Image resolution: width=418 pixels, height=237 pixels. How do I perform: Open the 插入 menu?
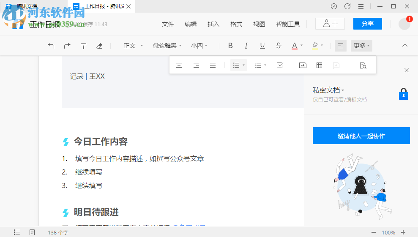point(213,24)
